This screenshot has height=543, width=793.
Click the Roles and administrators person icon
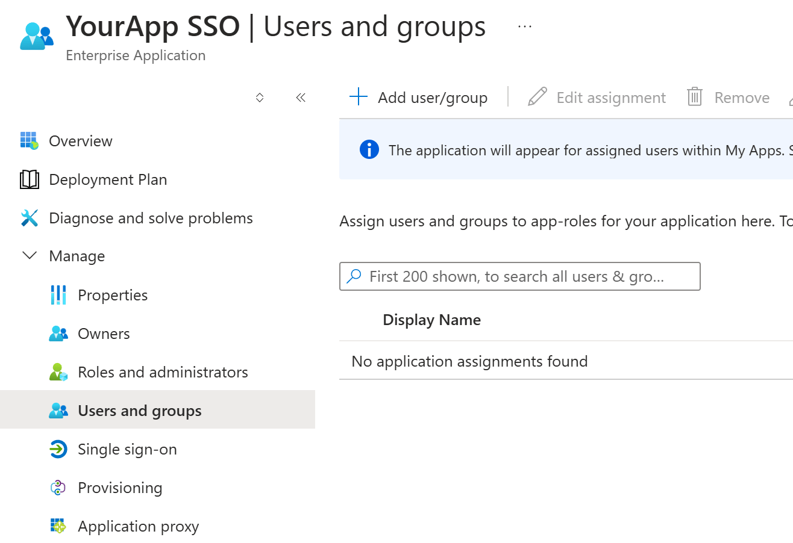(x=58, y=372)
